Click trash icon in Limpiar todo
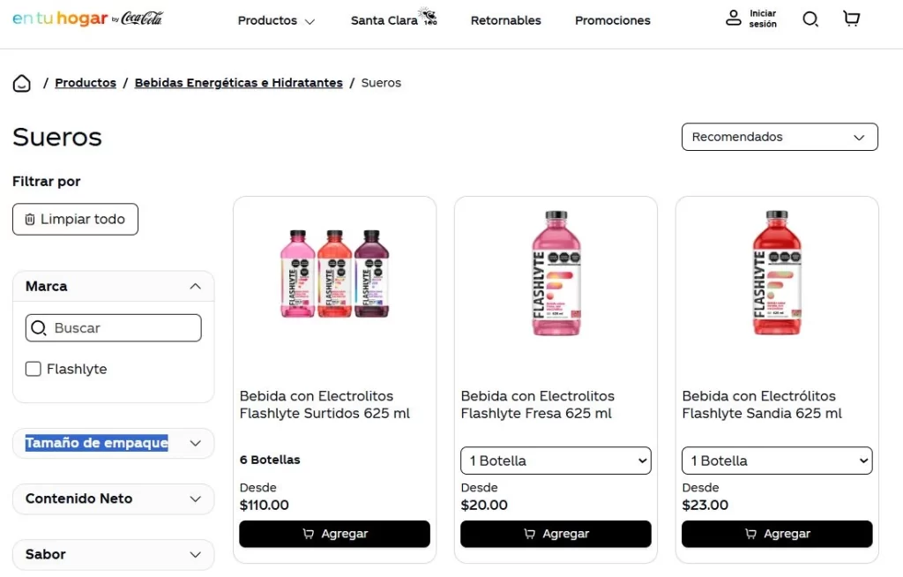Viewport: 903px width, 577px height. pyautogui.click(x=30, y=220)
